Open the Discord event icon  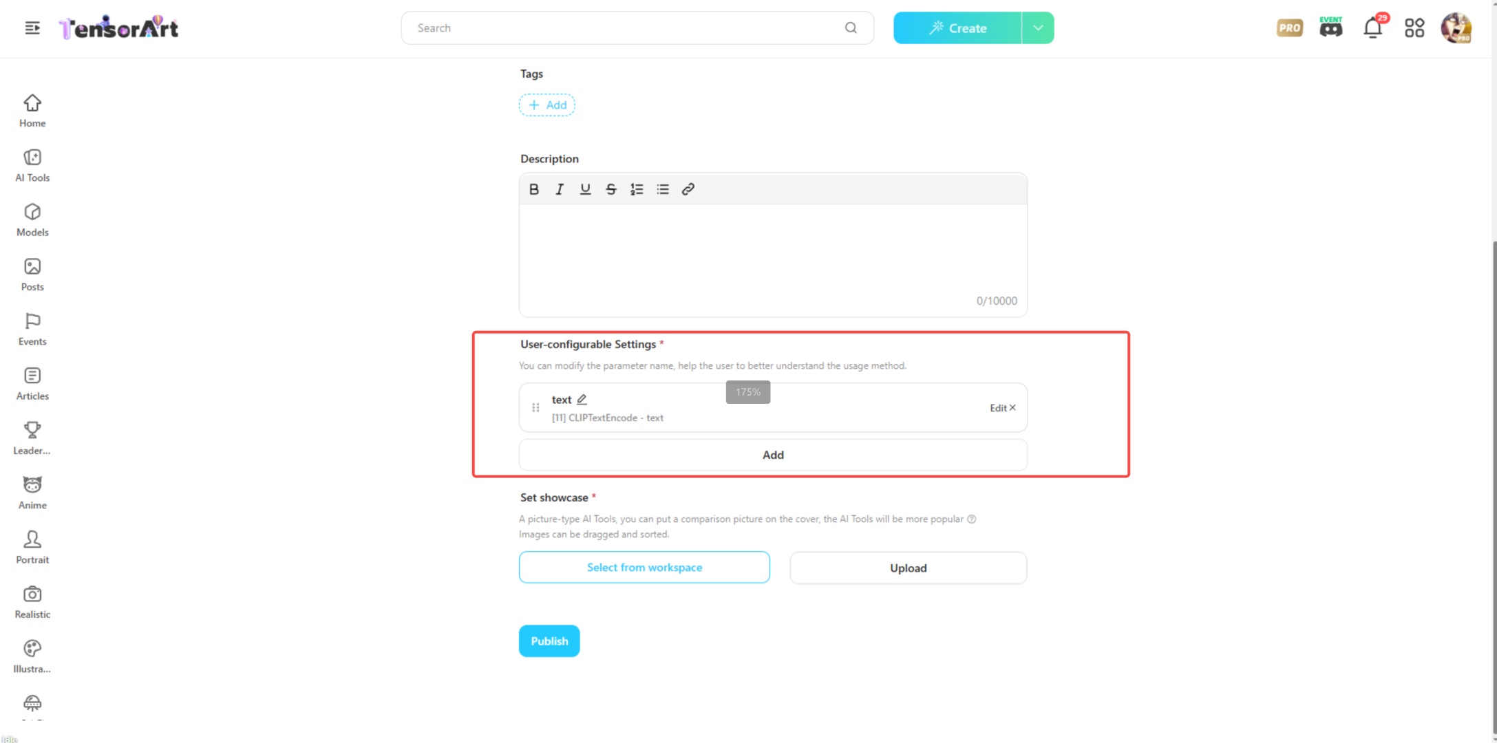click(1330, 28)
